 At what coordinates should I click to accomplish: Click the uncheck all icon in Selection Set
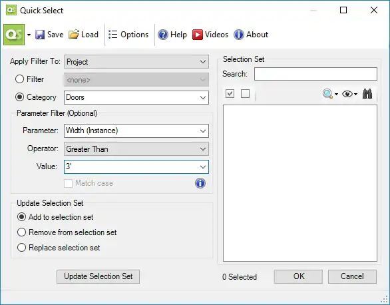click(x=245, y=94)
